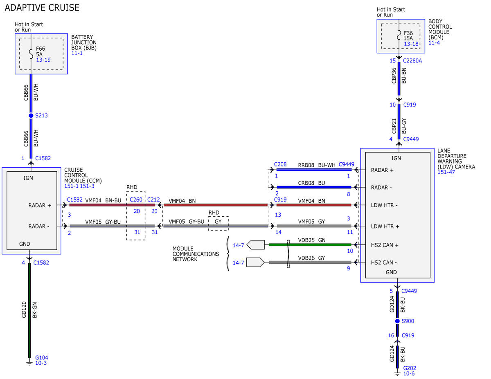Click the C2280A connector label
This screenshot has width=491, height=379.
point(412,61)
